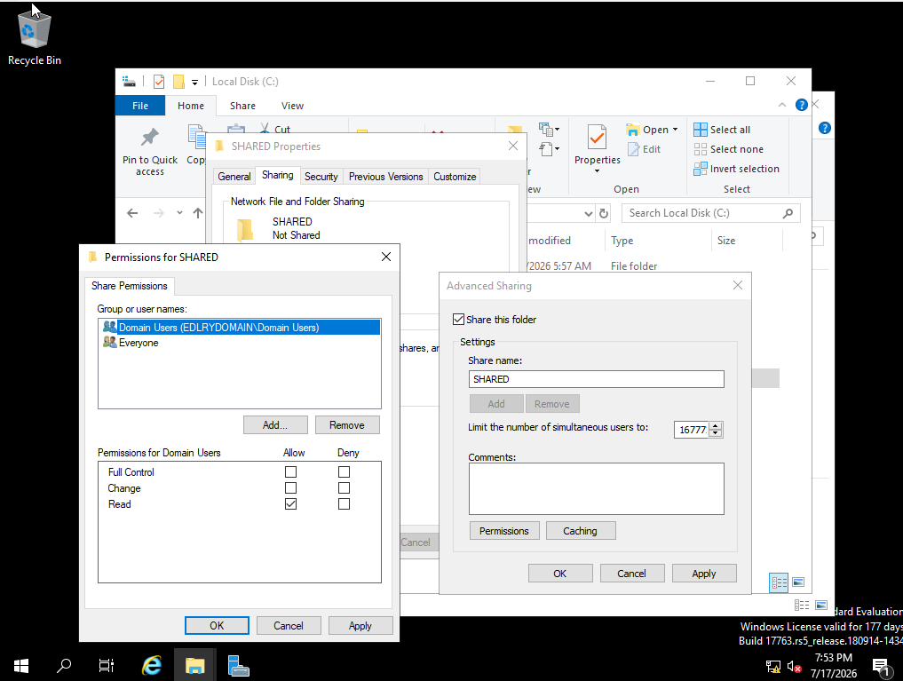
Task: Click the Properties ribbon icon
Action: coord(598,137)
